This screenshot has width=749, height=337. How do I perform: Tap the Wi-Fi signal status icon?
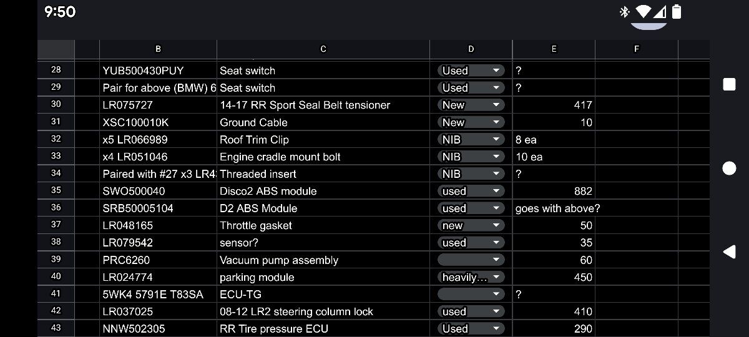[x=642, y=12]
